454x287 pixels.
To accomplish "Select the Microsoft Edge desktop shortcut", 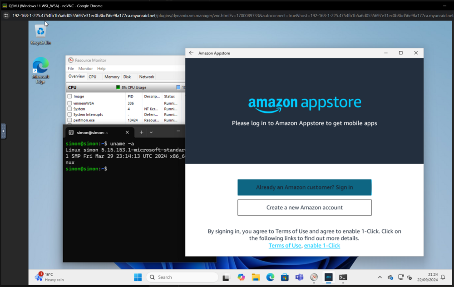I will [x=40, y=70].
